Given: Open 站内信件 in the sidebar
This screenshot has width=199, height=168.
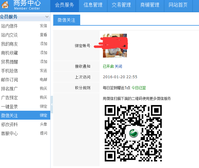Looking at the screenshot, I should pos(9,26).
